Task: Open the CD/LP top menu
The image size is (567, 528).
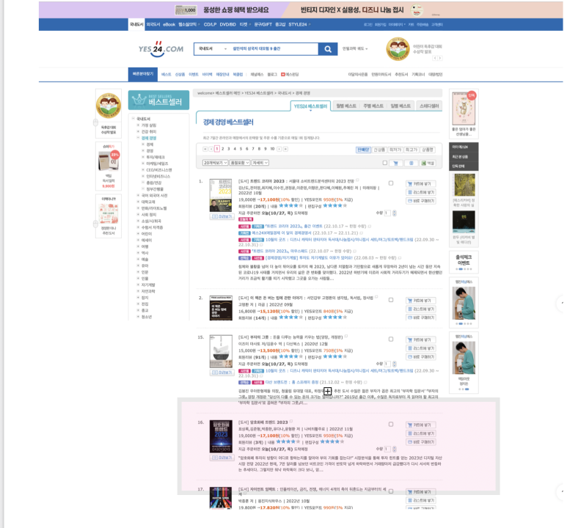Action: (210, 25)
